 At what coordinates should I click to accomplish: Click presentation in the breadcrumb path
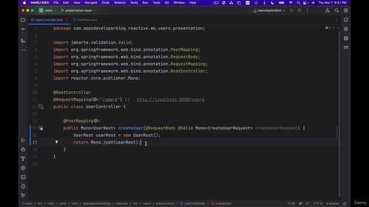[x=165, y=204]
